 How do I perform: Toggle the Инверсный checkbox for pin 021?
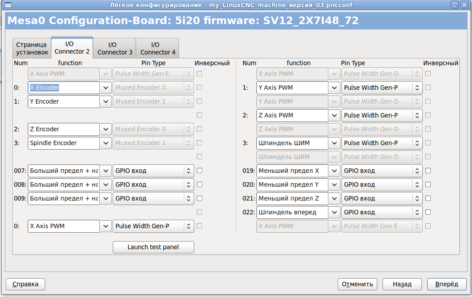point(428,198)
